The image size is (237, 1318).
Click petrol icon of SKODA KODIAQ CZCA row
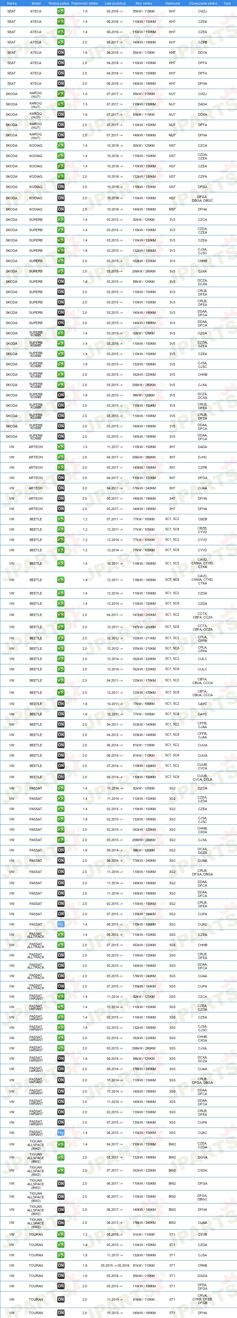pos(61,146)
